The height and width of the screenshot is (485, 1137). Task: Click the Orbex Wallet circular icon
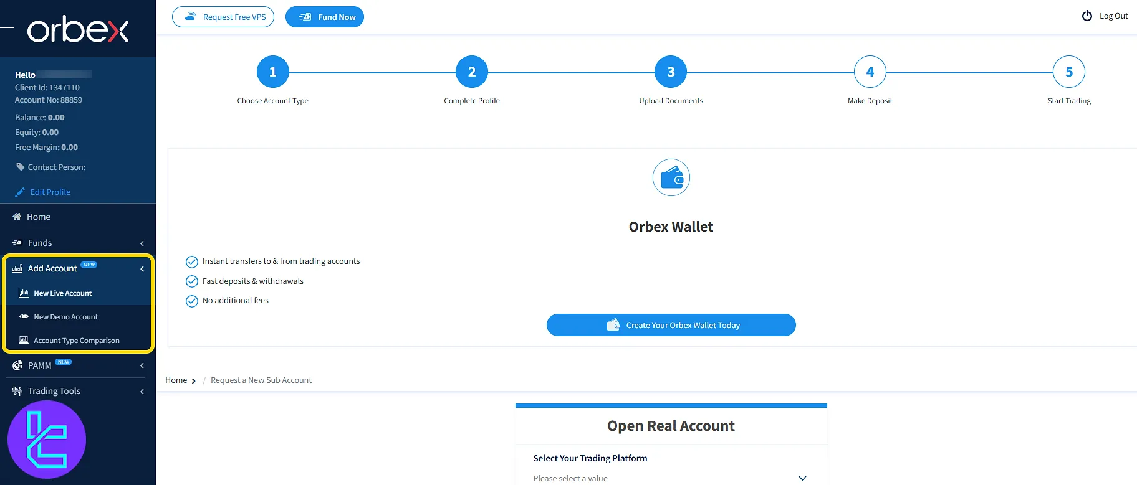point(671,177)
